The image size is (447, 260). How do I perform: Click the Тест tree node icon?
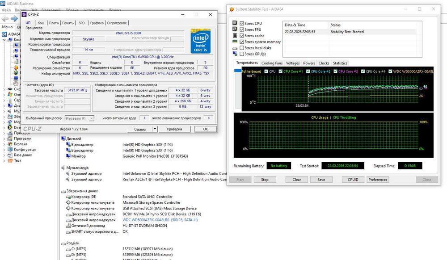[x=10, y=161]
